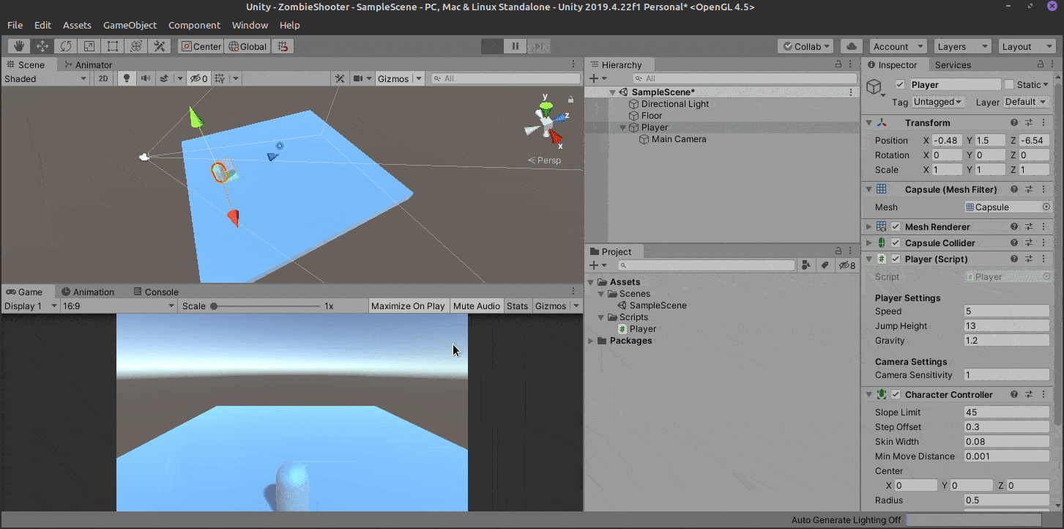Open Capsule Collider context menu dots
1064x529 pixels.
point(1042,243)
